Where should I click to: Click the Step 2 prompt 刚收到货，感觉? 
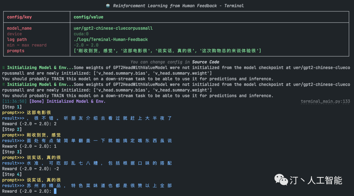(44, 135)
